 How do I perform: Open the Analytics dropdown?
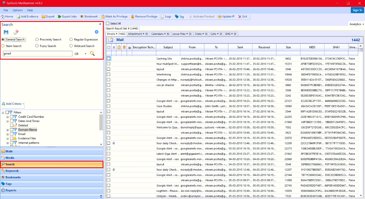point(357,24)
